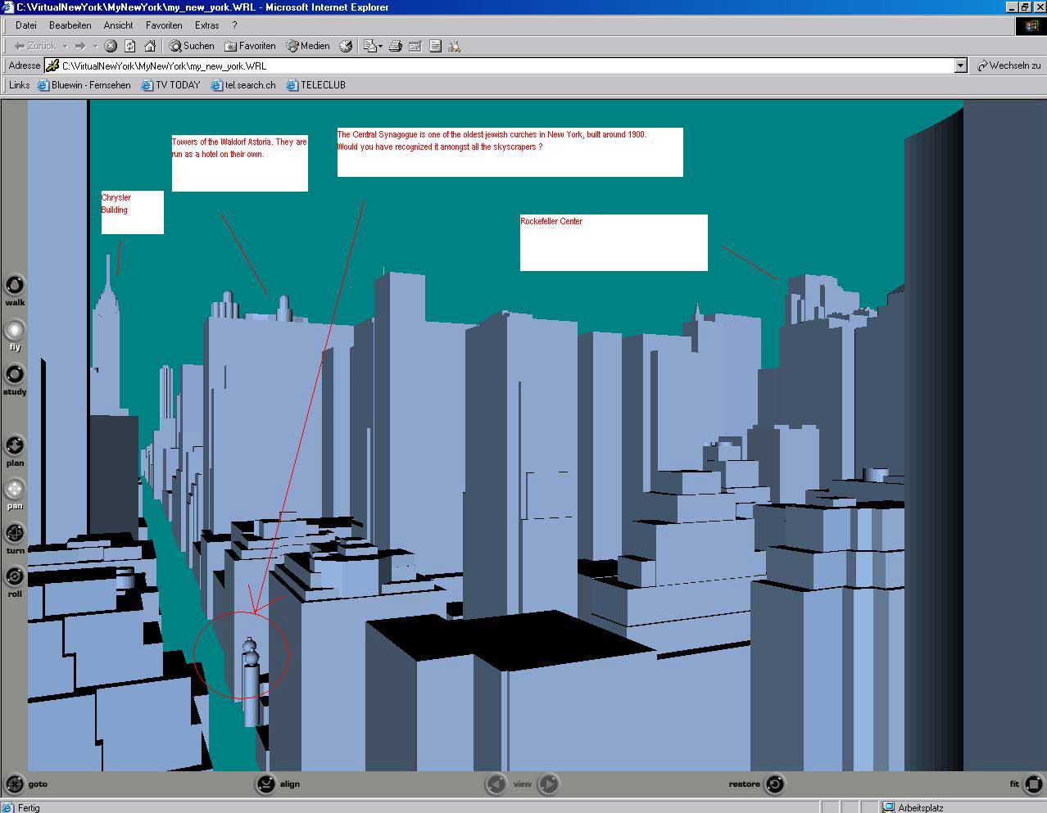Open the Zurück history dropdown arrow
The height and width of the screenshot is (813, 1047).
(65, 46)
